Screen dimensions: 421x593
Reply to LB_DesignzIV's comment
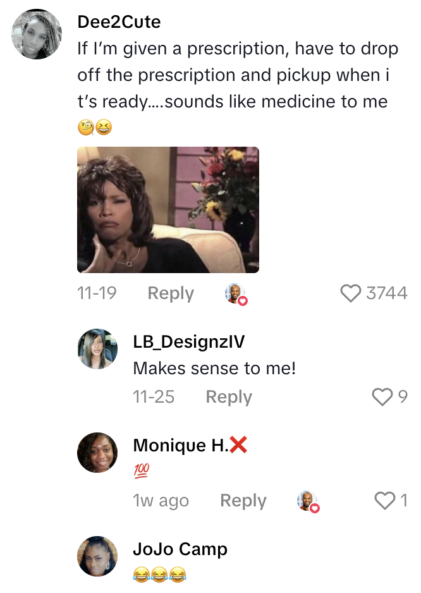click(x=229, y=397)
